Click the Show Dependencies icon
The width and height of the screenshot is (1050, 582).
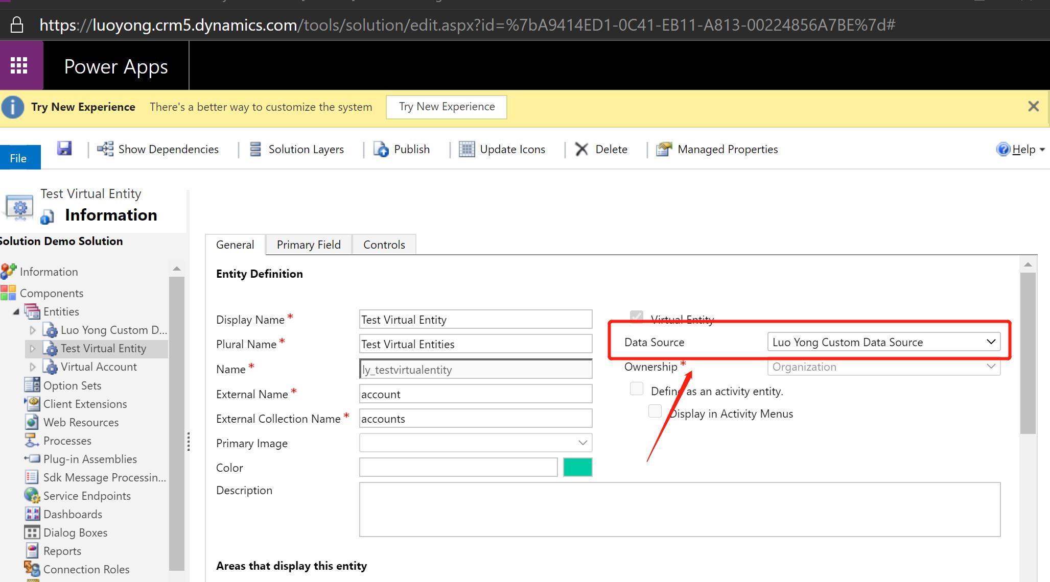[105, 149]
